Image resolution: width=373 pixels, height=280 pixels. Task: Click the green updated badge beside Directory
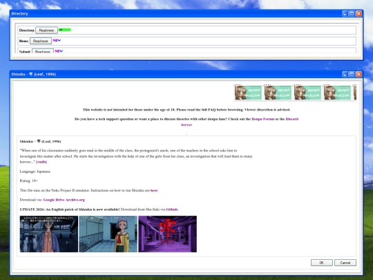[65, 30]
